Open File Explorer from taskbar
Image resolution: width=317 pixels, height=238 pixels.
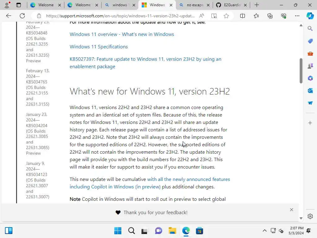[x=172, y=231]
